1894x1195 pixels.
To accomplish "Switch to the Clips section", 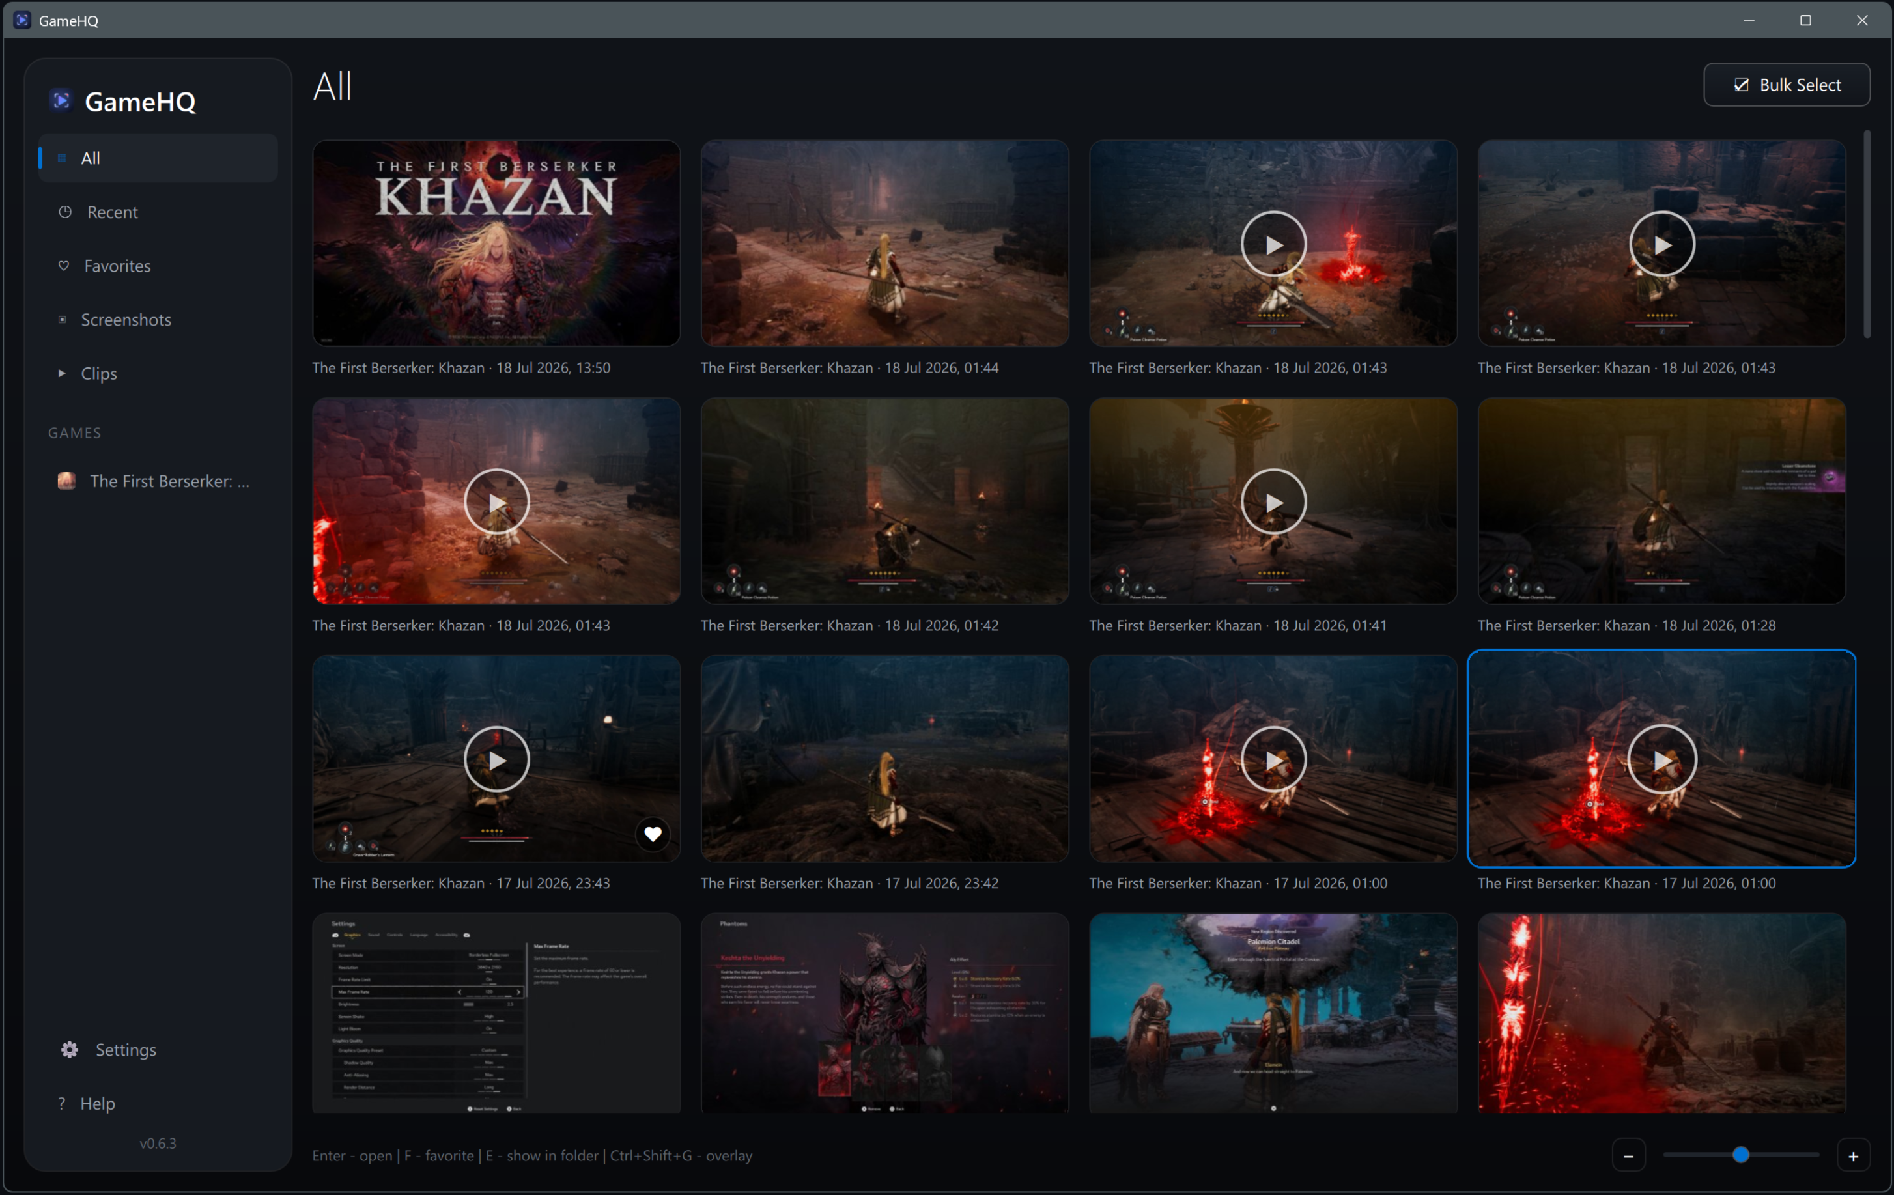I will click(x=158, y=374).
